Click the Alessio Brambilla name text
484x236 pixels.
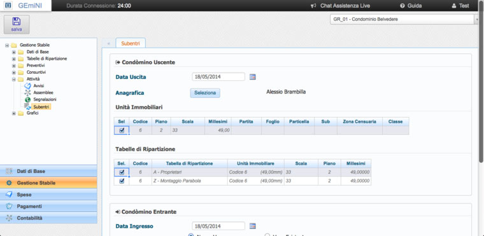(x=286, y=92)
